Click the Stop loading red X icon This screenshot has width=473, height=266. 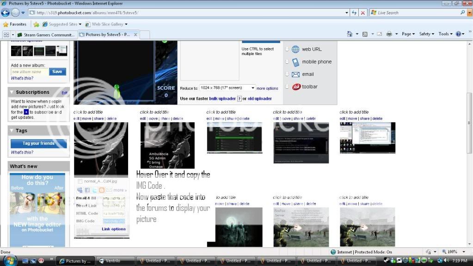pyautogui.click(x=363, y=13)
